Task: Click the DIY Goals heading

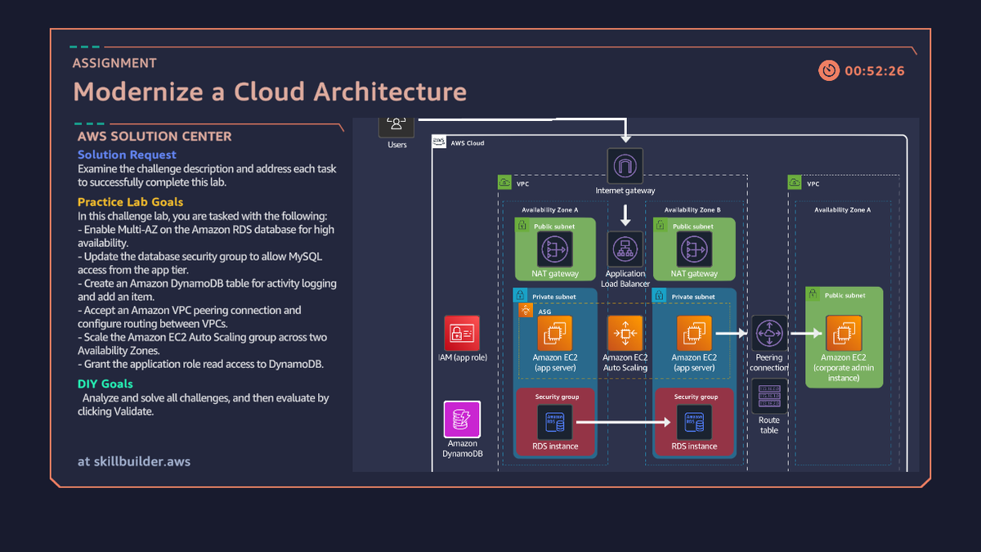Action: click(x=105, y=384)
